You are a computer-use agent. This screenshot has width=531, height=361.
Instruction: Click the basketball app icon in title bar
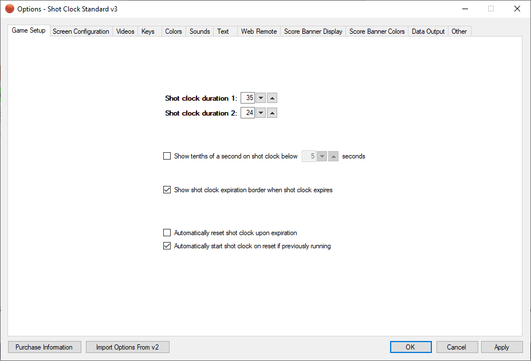click(10, 9)
